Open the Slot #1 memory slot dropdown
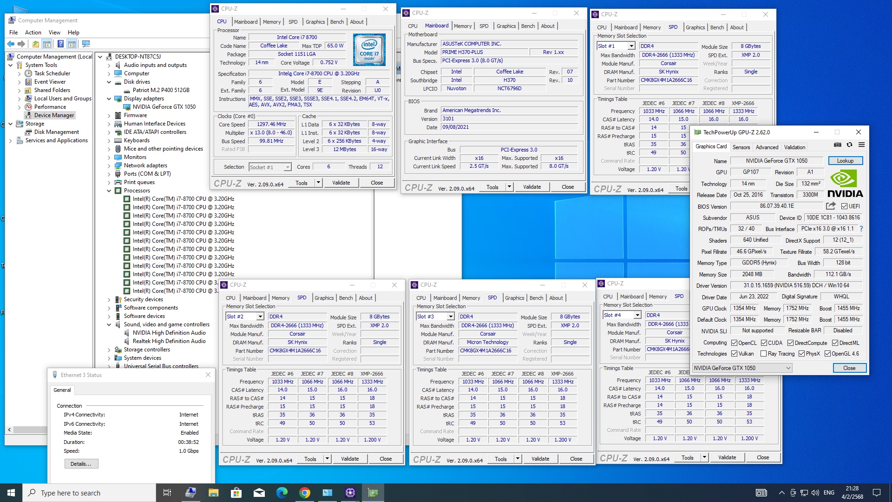892x502 pixels. click(631, 46)
